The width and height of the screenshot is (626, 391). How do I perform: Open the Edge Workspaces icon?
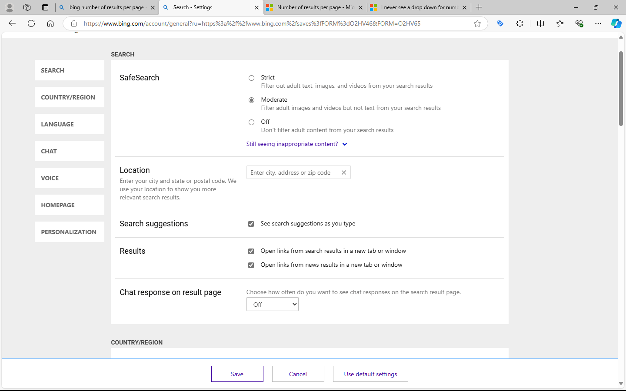[x=27, y=7]
